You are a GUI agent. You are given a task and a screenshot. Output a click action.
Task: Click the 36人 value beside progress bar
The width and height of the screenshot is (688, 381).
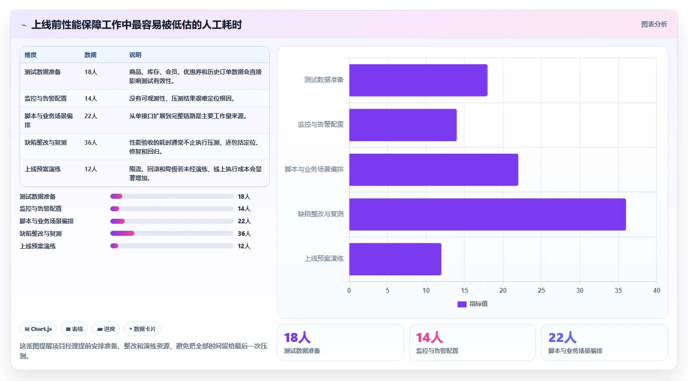click(x=244, y=234)
